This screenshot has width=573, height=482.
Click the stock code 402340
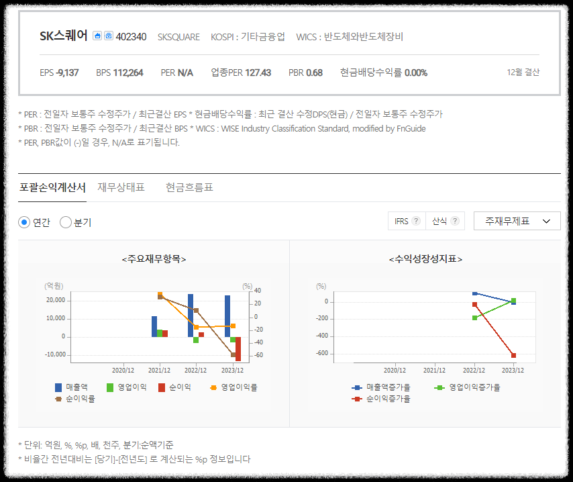click(x=132, y=36)
